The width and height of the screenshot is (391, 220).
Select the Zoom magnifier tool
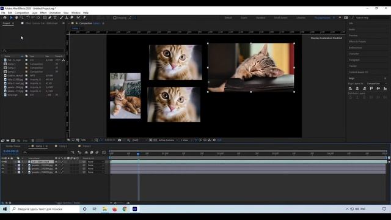coord(22,18)
